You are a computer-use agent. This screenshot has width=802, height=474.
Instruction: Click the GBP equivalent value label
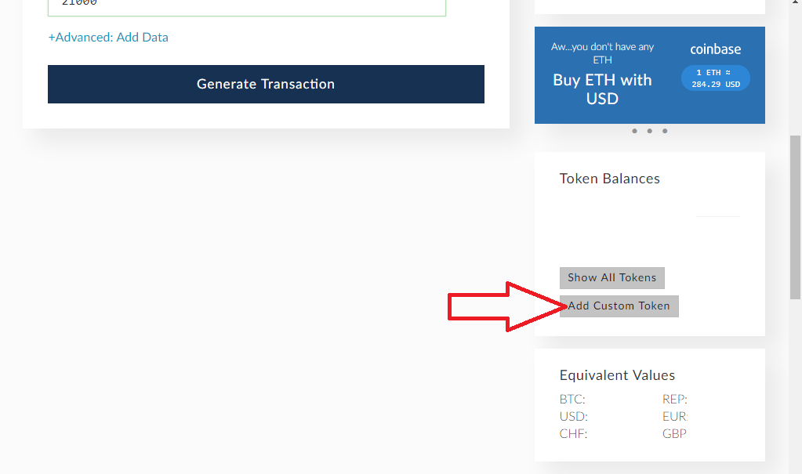pyautogui.click(x=674, y=434)
